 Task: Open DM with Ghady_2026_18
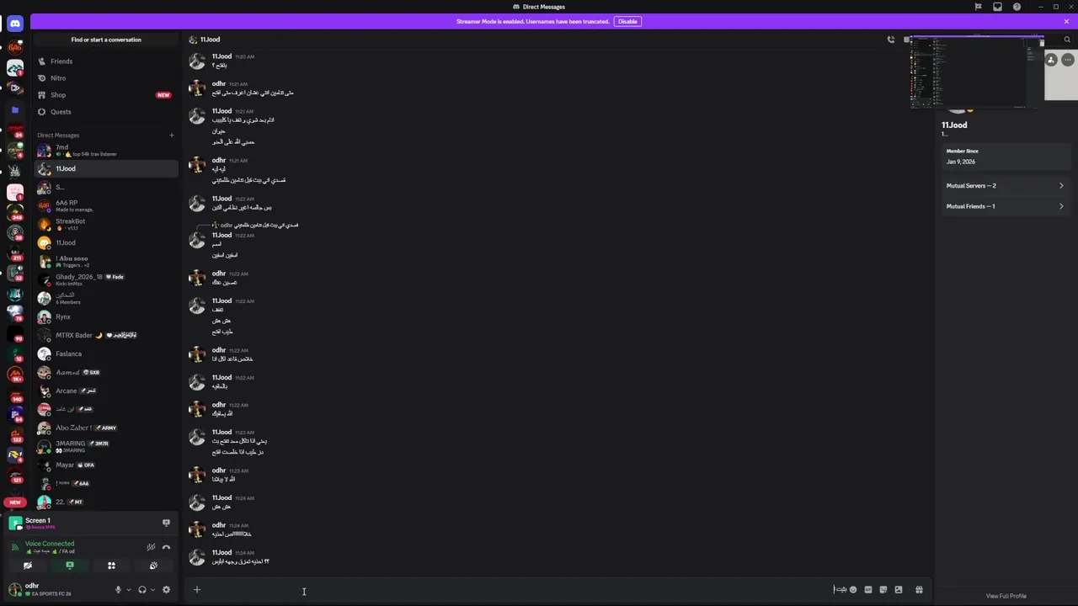click(106, 279)
